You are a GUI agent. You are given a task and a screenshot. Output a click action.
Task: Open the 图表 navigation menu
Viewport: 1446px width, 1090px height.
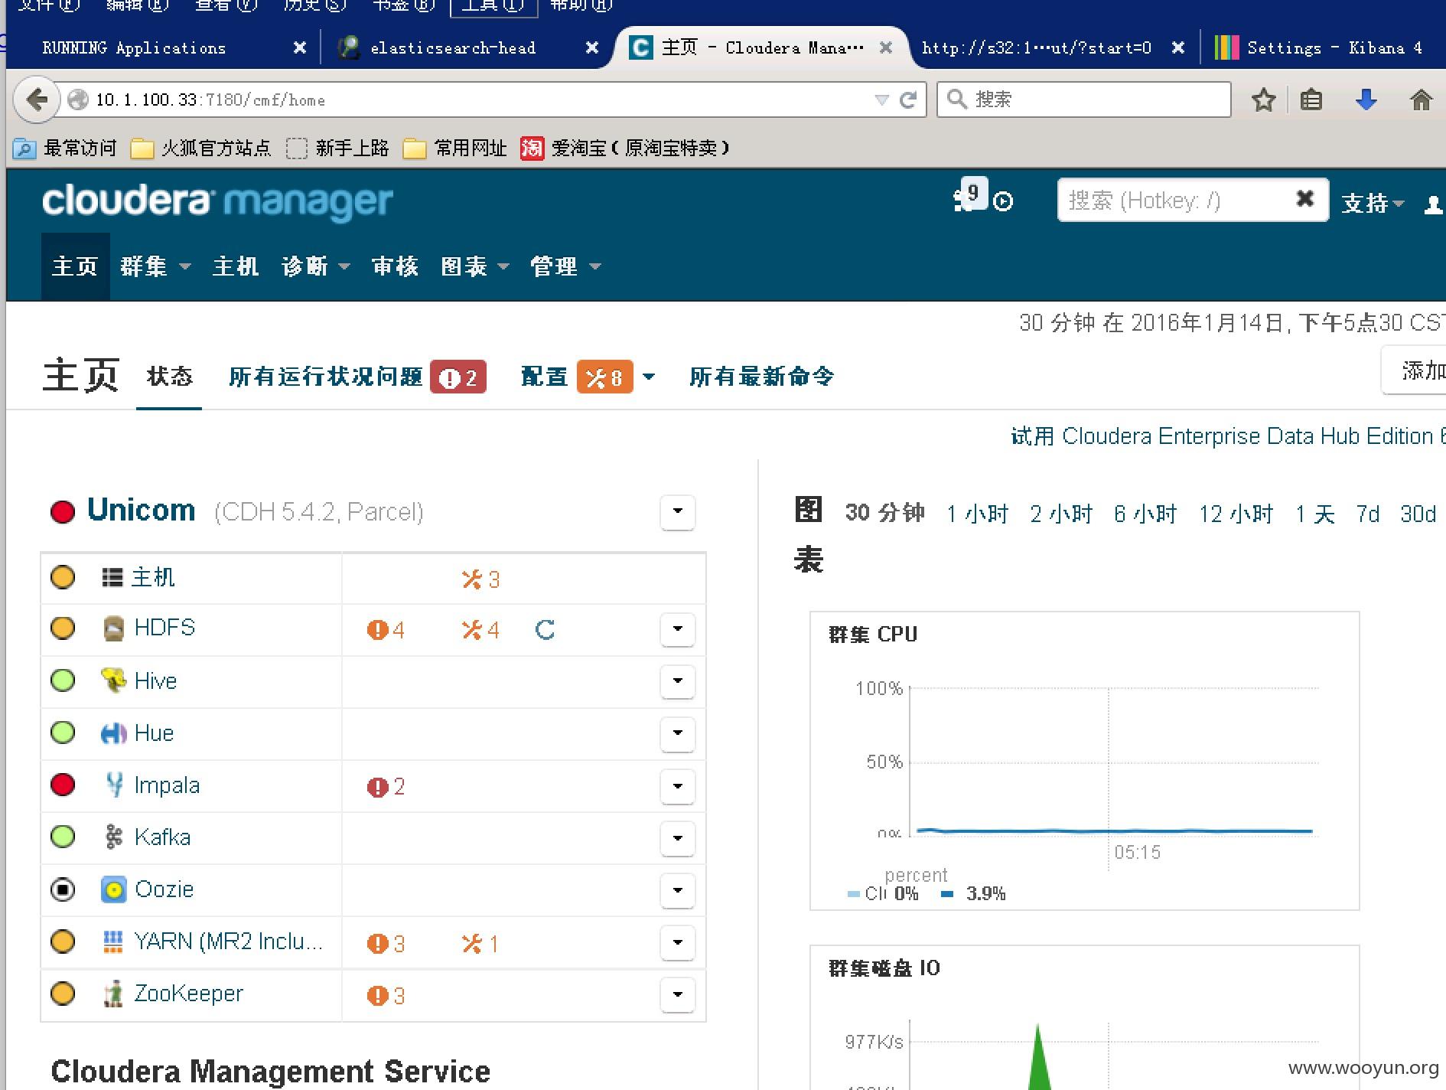click(x=475, y=266)
